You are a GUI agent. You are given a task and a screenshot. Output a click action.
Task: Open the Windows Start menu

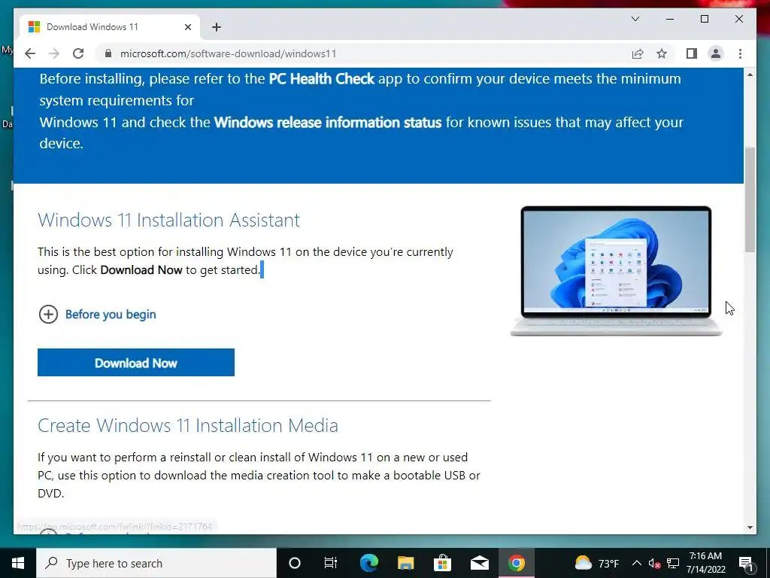click(18, 563)
